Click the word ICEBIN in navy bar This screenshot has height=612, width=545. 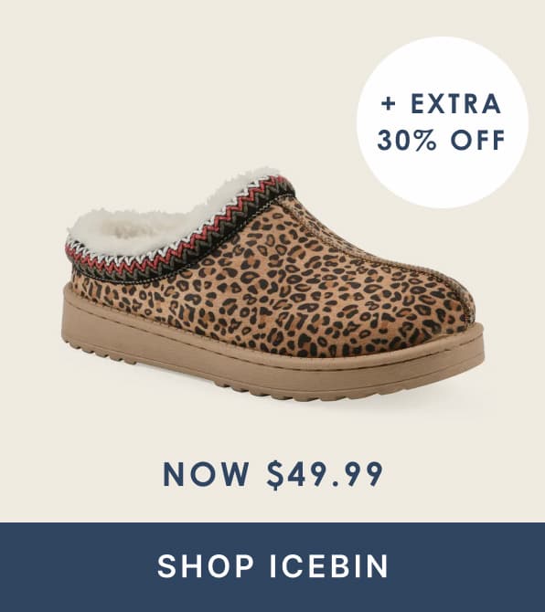(x=329, y=566)
